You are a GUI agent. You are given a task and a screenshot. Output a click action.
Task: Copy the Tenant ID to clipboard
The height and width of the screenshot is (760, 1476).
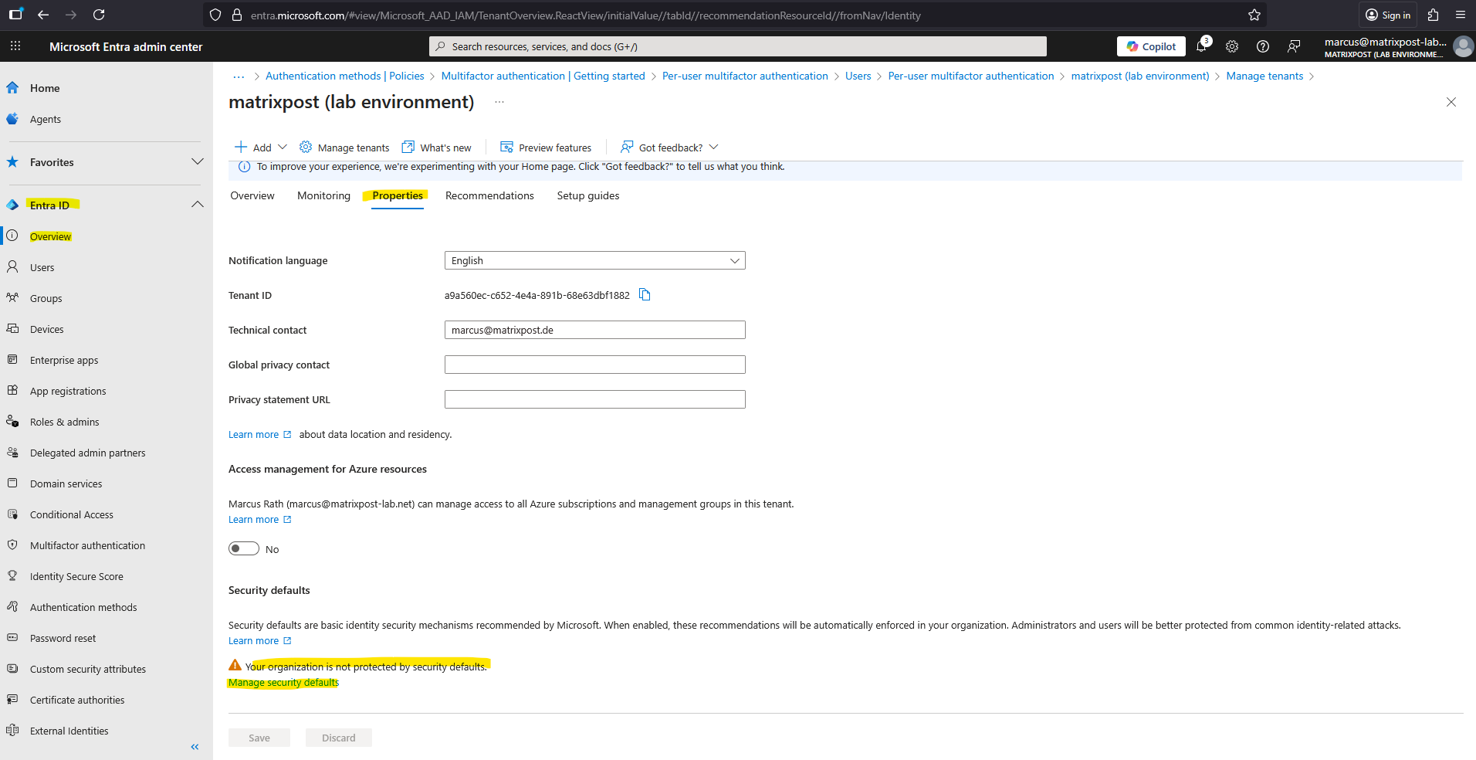click(x=645, y=295)
